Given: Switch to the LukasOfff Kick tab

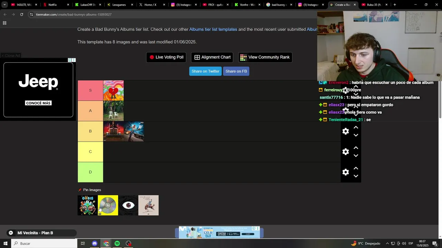Looking at the screenshot, I should point(87,5).
